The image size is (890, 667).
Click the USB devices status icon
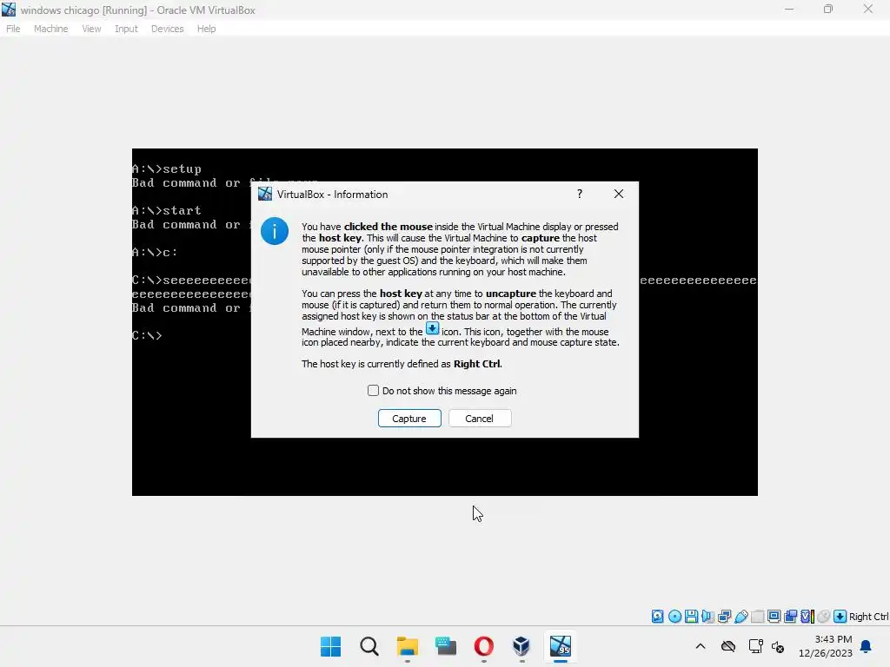tap(741, 617)
